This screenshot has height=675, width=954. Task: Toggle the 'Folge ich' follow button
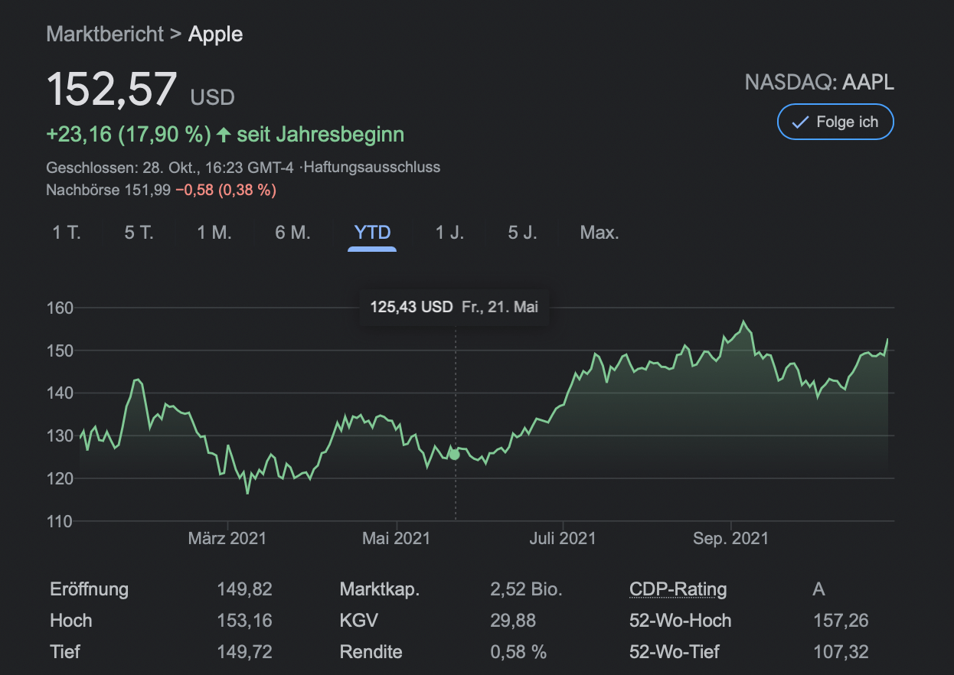click(x=835, y=122)
